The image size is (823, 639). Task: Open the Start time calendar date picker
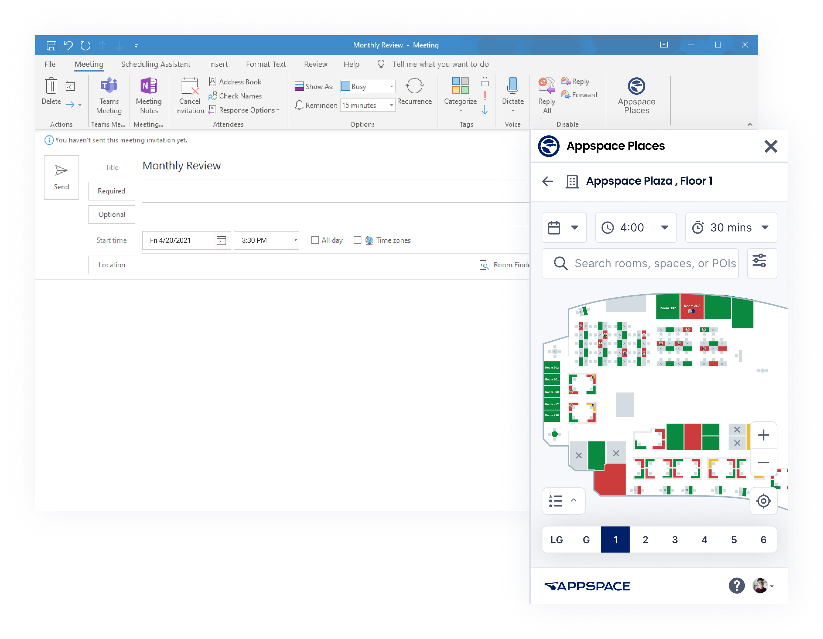(x=221, y=240)
